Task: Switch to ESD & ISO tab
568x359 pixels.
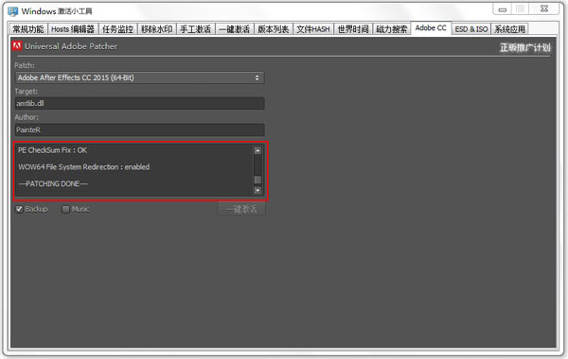Action: point(471,29)
